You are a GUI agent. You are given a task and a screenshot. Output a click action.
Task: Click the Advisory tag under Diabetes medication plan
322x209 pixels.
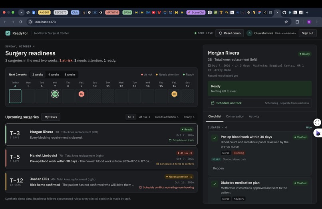[239, 199]
